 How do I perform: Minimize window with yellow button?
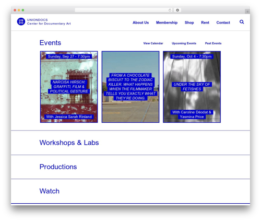[19, 10]
